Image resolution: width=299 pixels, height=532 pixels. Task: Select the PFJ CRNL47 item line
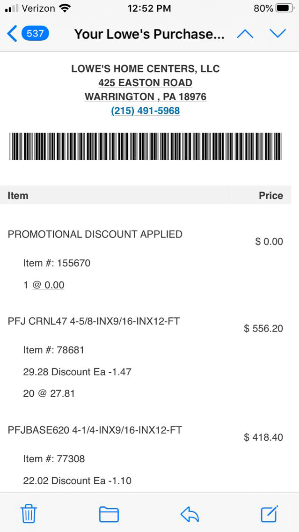click(x=94, y=322)
